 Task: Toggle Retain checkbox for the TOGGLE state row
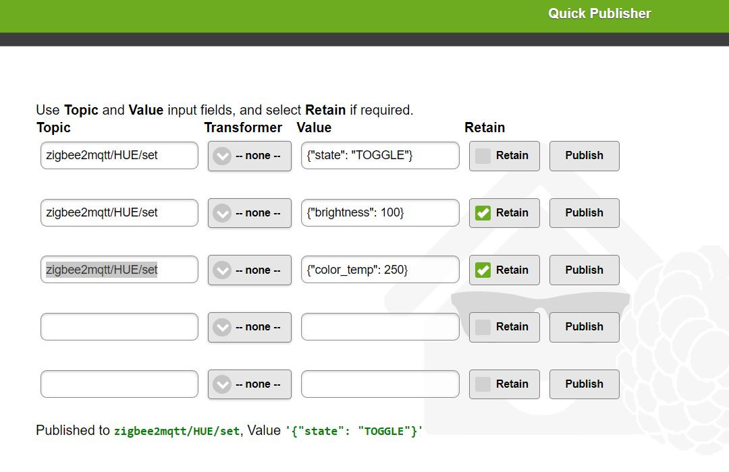pos(483,156)
